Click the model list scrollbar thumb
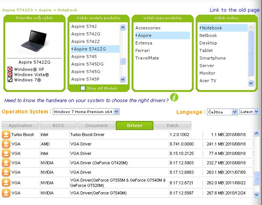 pyautogui.click(x=123, y=61)
